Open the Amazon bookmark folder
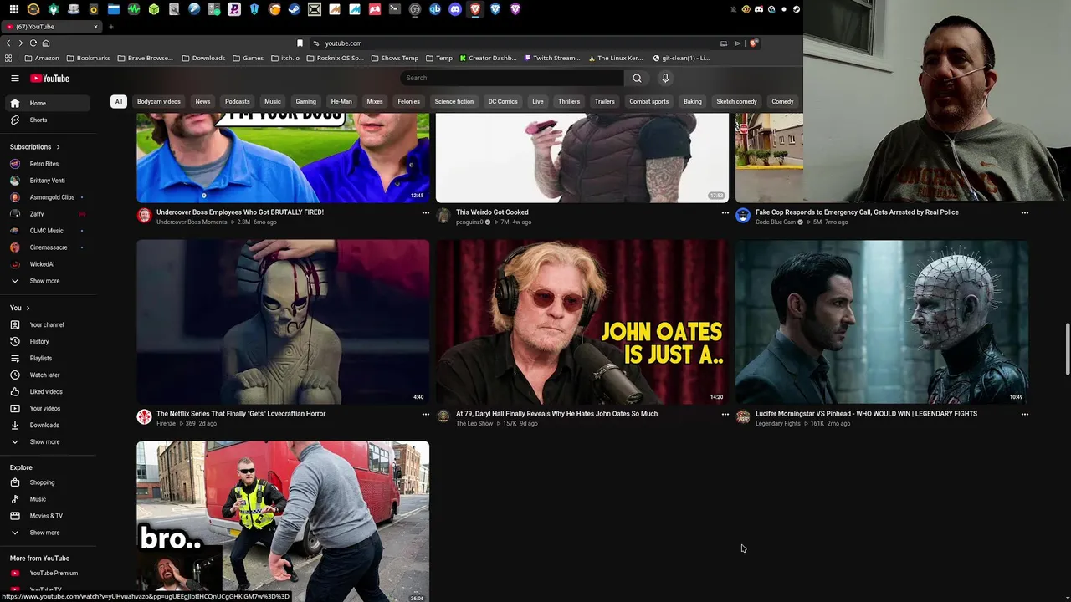This screenshot has width=1071, height=602. (42, 58)
